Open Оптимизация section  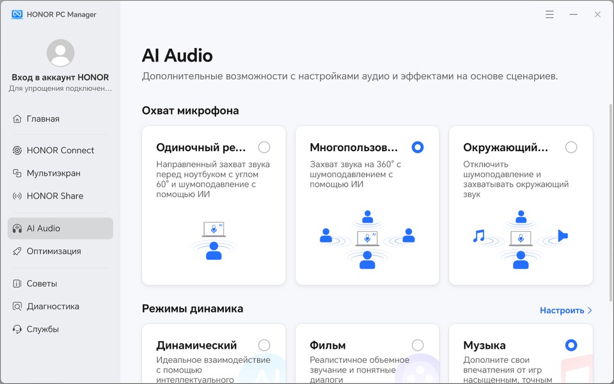[60, 251]
